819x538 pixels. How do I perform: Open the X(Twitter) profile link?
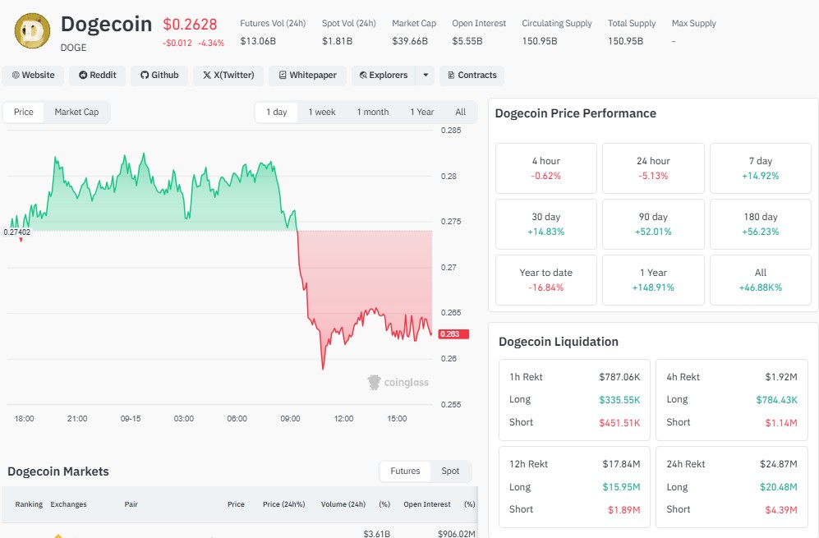[228, 76]
